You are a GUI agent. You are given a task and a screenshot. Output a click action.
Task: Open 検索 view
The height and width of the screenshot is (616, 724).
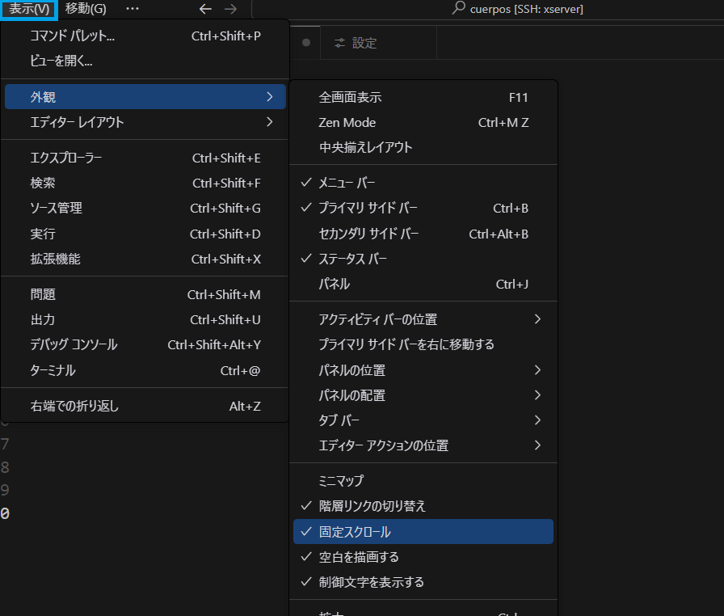(145, 183)
